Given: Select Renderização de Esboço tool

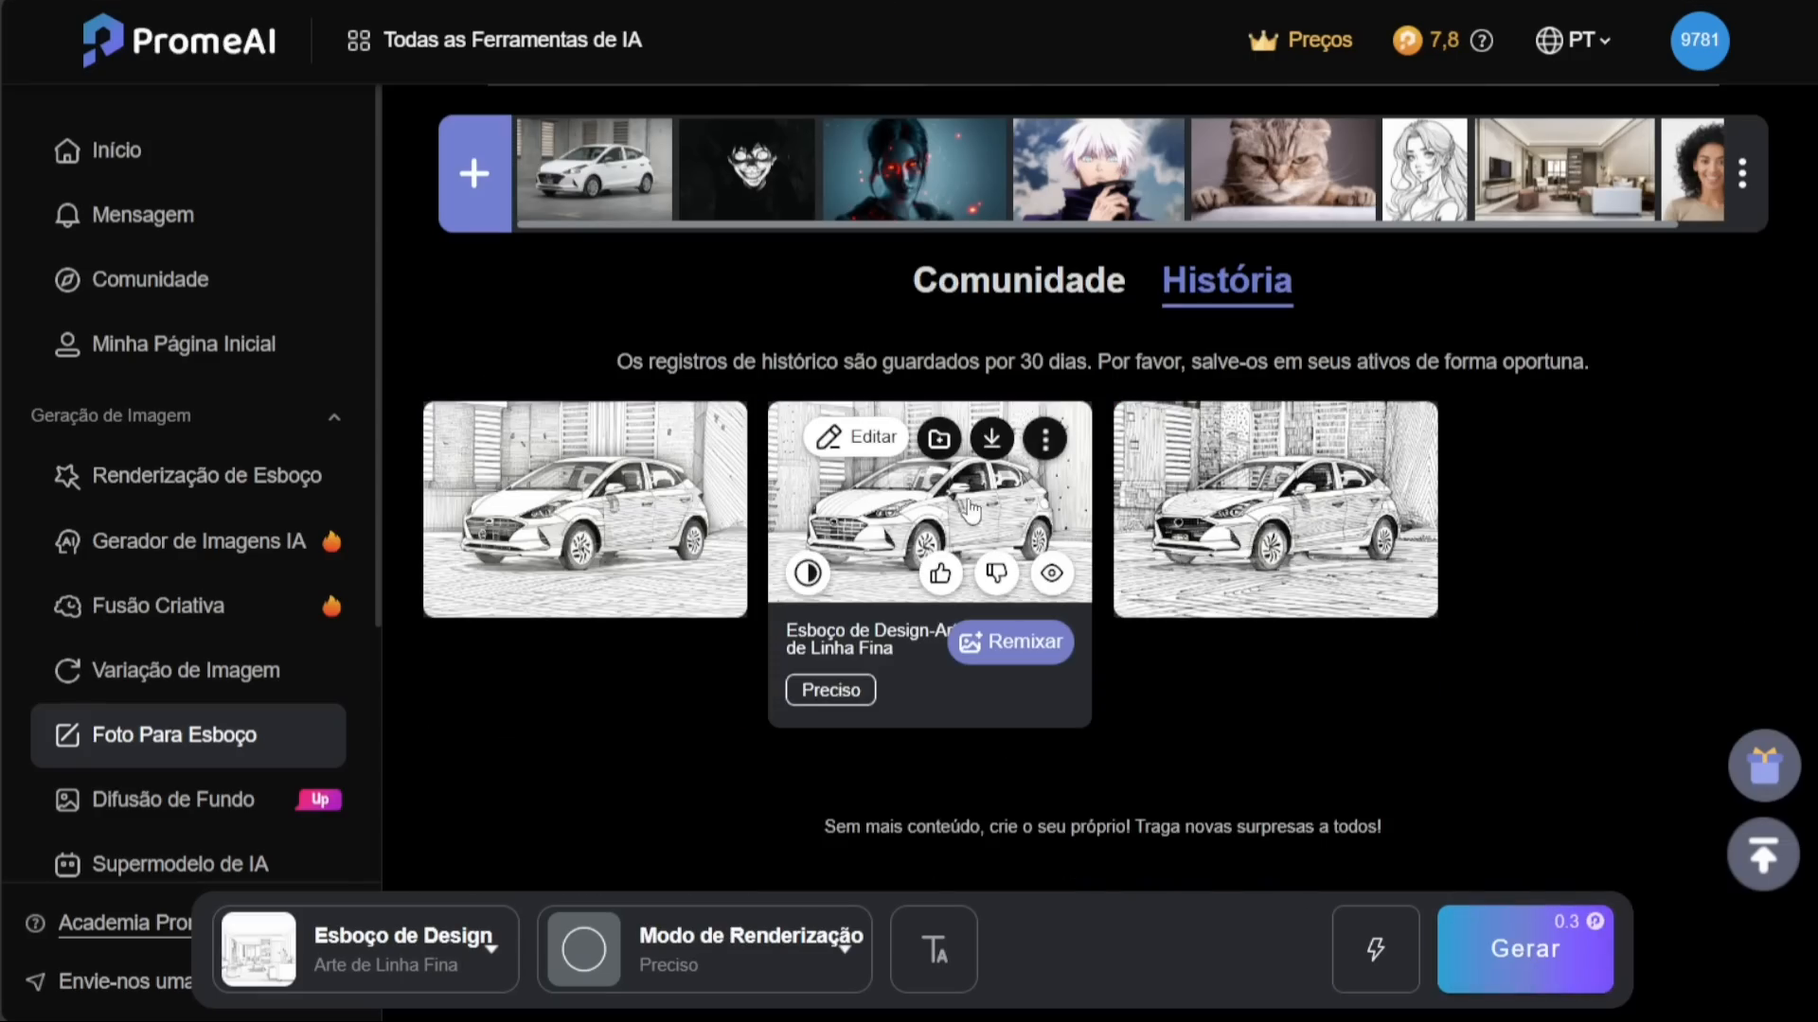Looking at the screenshot, I should (x=187, y=476).
